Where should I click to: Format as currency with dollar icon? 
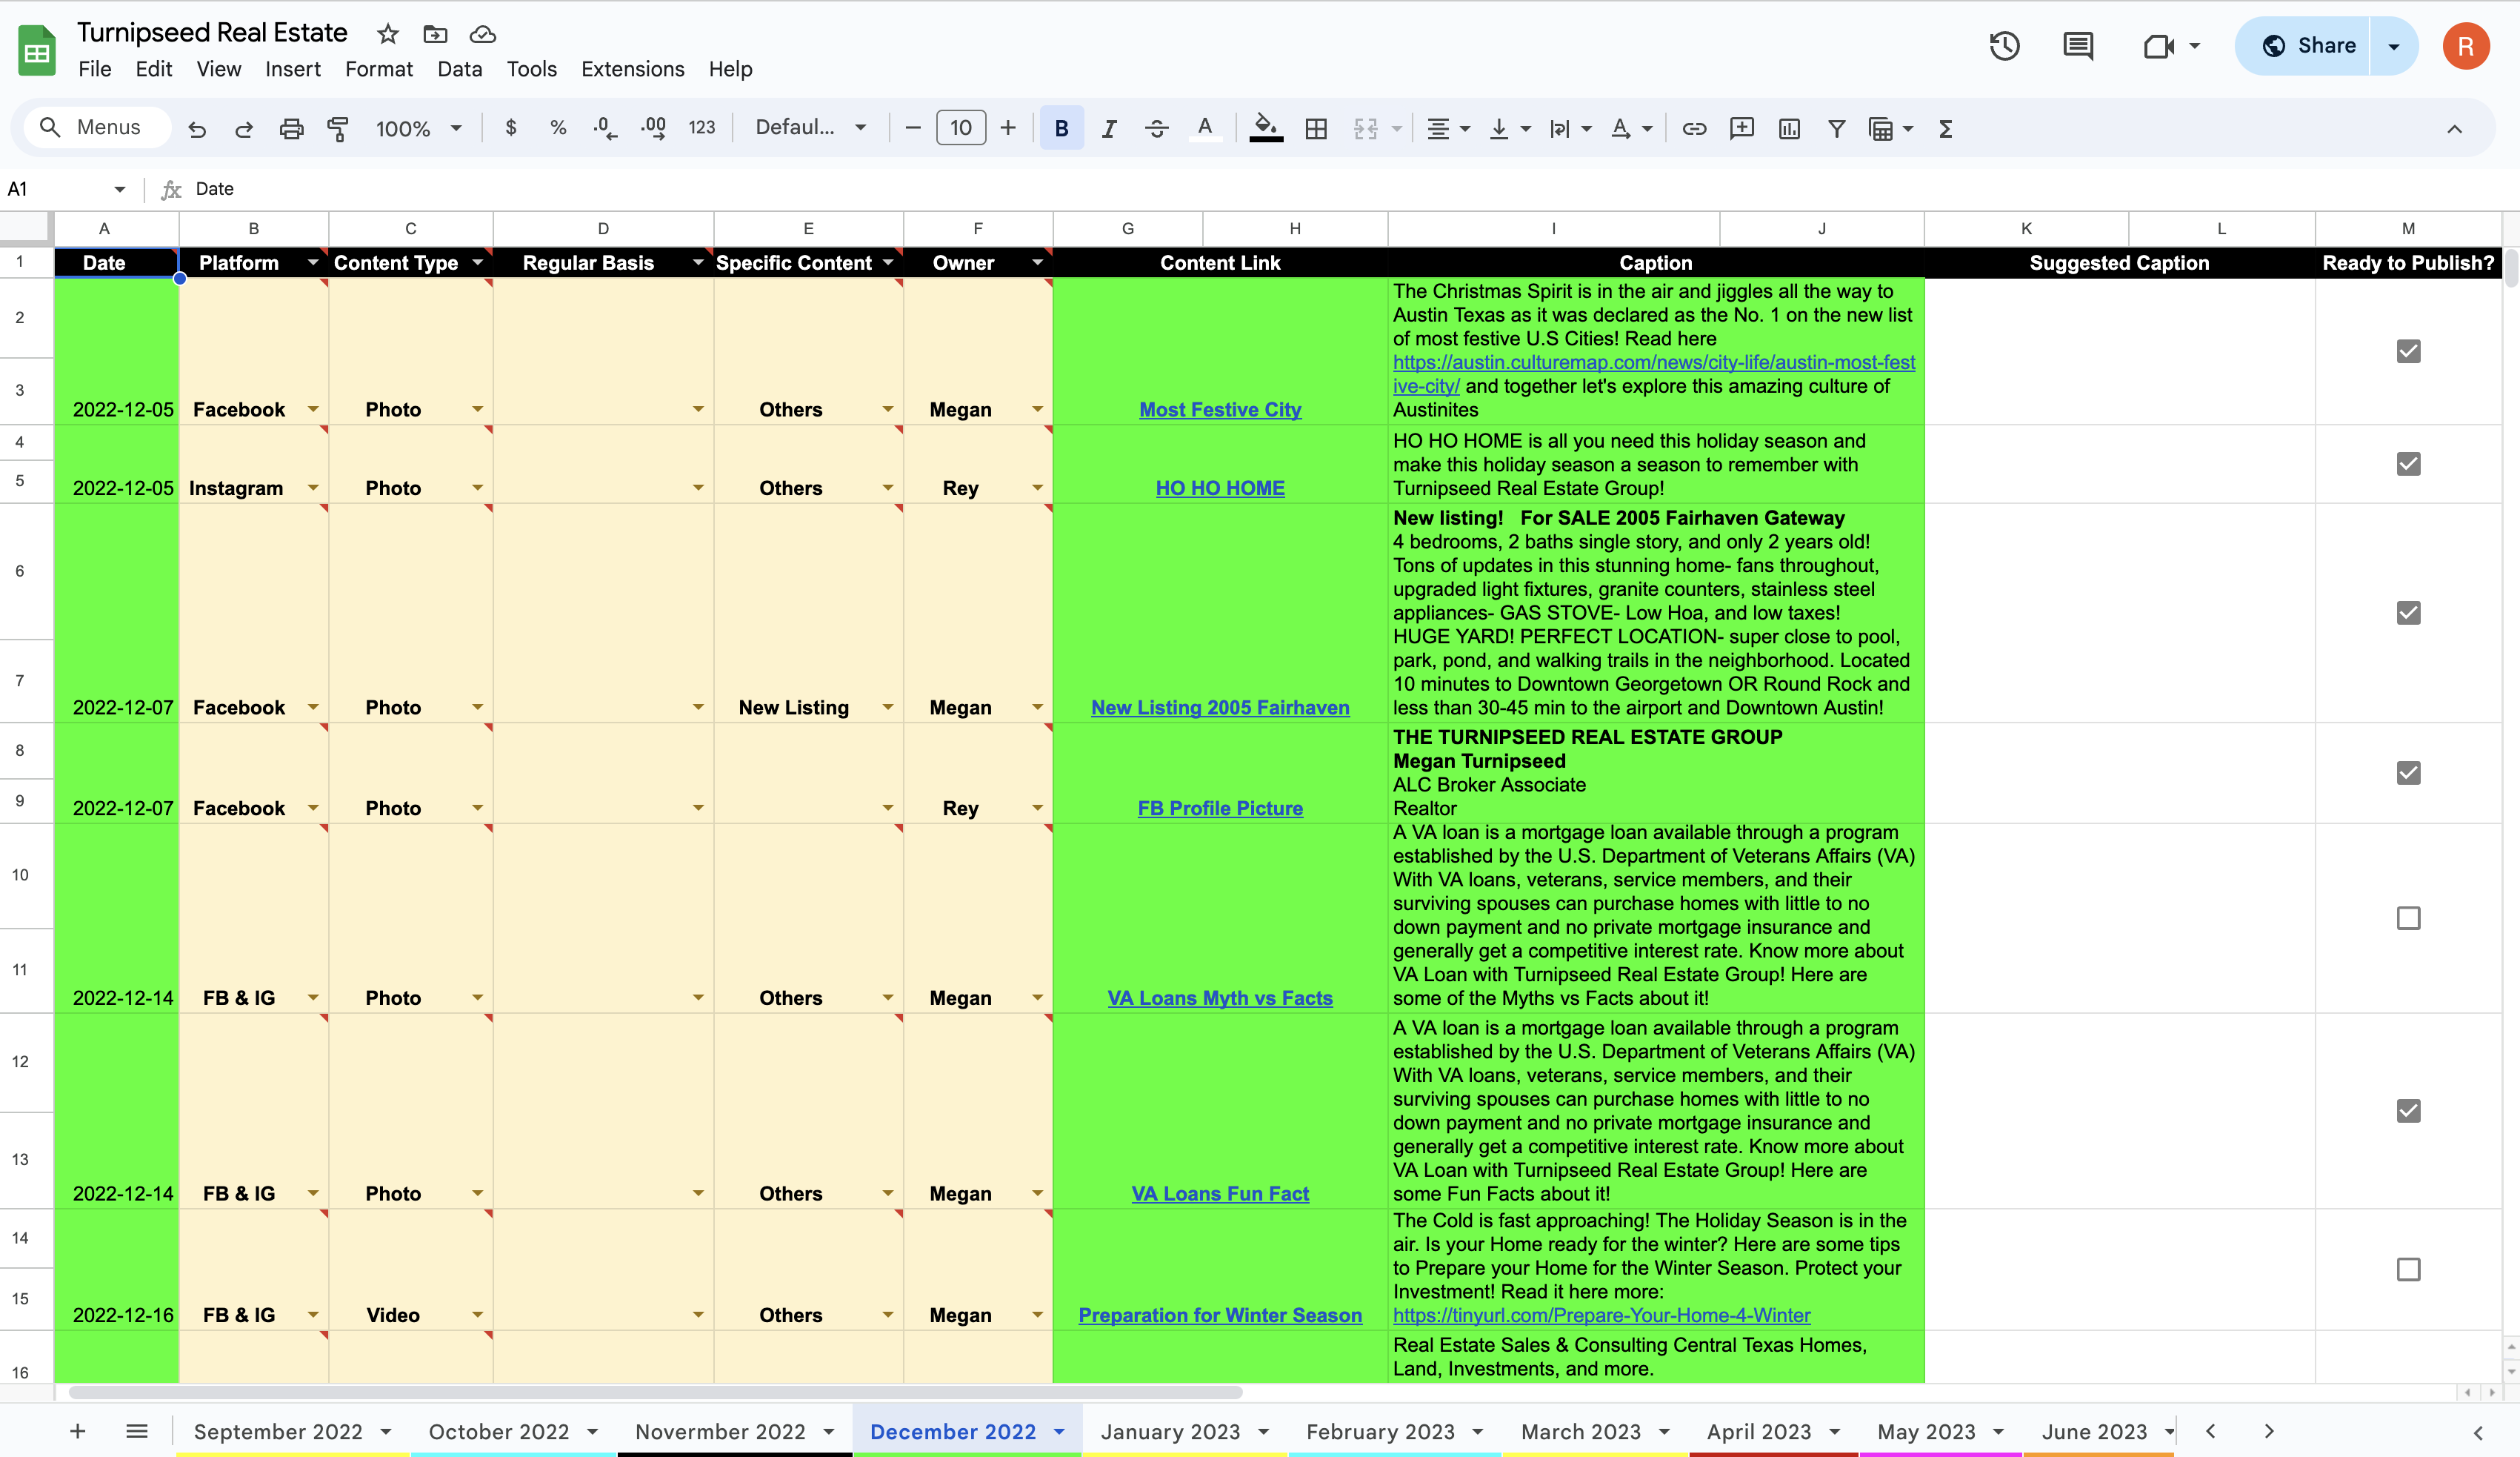point(511,128)
